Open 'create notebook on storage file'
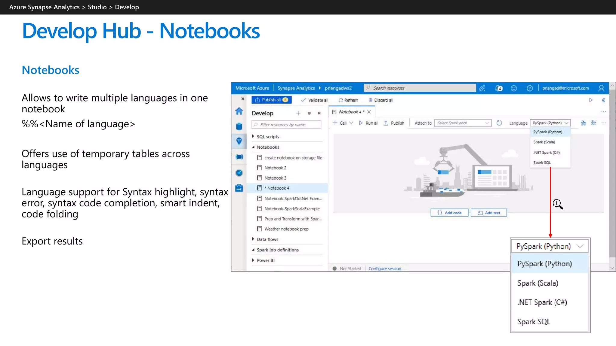The height and width of the screenshot is (346, 616). tap(290, 158)
